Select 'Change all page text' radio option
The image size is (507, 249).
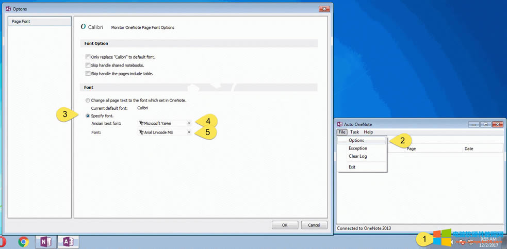(x=88, y=101)
